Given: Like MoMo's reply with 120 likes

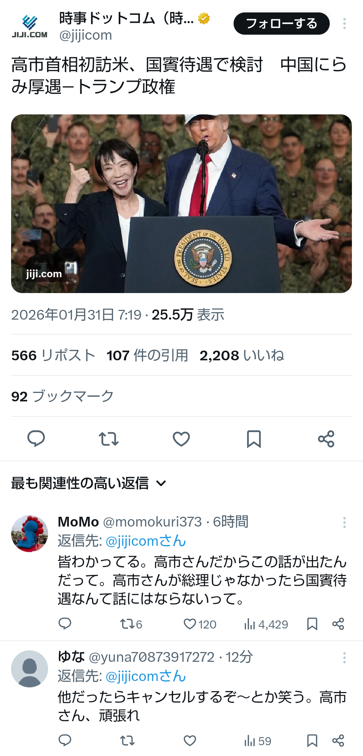Looking at the screenshot, I should pyautogui.click(x=200, y=624).
